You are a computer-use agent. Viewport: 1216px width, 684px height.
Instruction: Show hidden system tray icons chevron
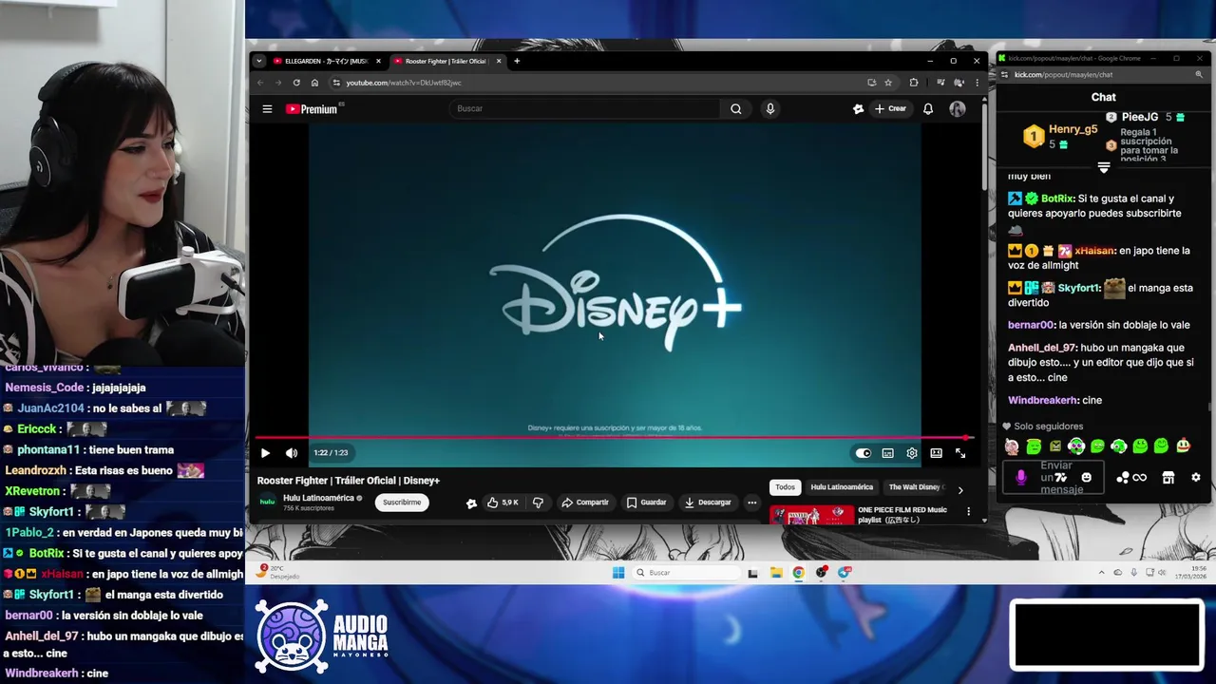1102,572
